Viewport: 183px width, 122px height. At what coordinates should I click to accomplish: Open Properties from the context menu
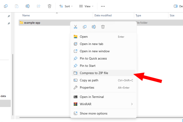104,87
